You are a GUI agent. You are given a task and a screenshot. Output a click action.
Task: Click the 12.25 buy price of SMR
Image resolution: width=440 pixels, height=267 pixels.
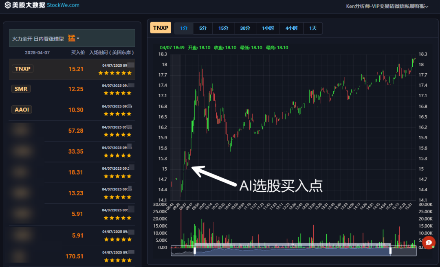(x=76, y=89)
